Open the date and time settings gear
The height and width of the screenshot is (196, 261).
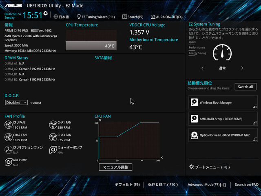(45, 13)
